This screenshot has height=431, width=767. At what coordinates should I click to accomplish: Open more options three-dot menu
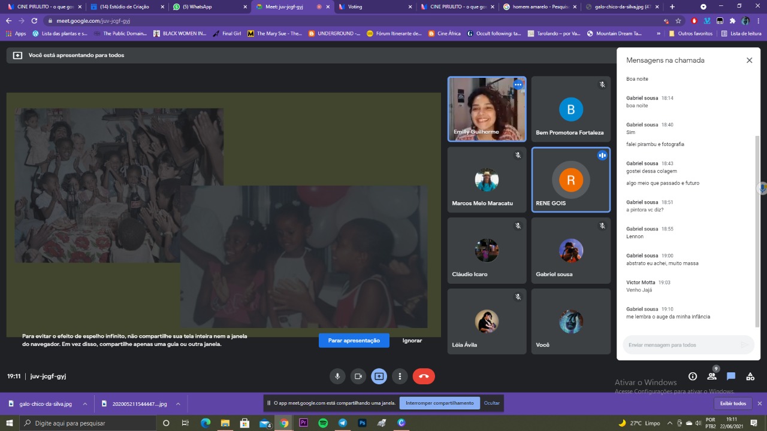pos(400,377)
